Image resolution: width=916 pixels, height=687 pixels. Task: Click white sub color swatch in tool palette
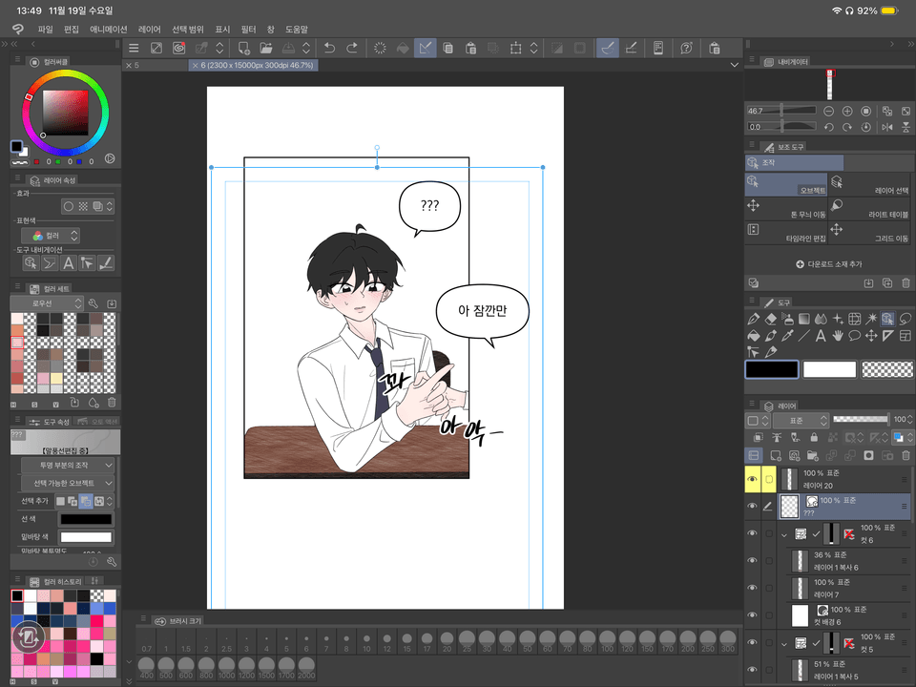tap(829, 369)
